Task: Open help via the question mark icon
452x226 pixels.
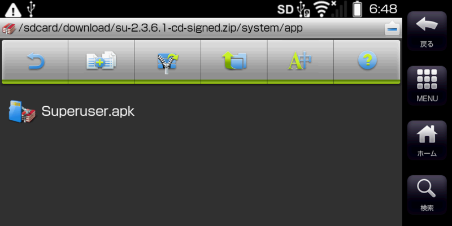Action: tap(367, 62)
